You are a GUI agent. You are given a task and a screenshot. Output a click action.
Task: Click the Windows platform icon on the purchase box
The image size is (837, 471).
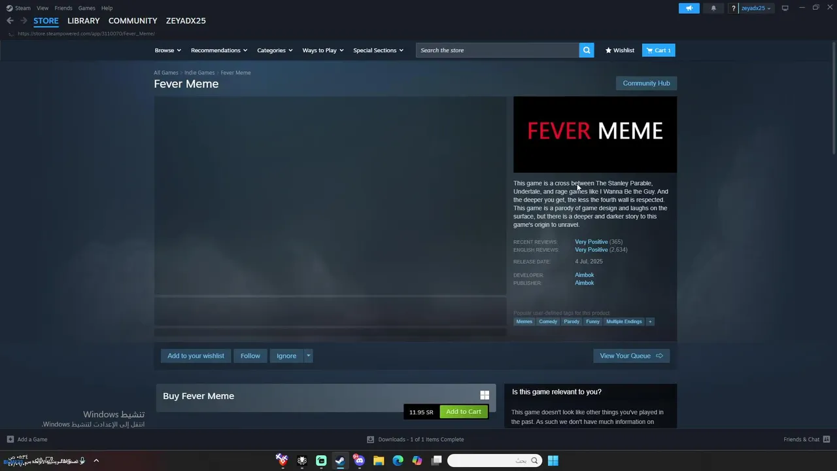point(485,395)
